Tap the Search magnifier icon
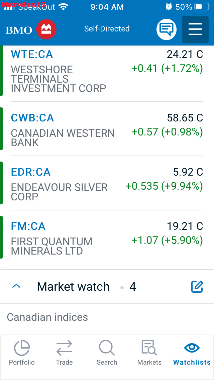The width and height of the screenshot is (214, 380). 107,349
